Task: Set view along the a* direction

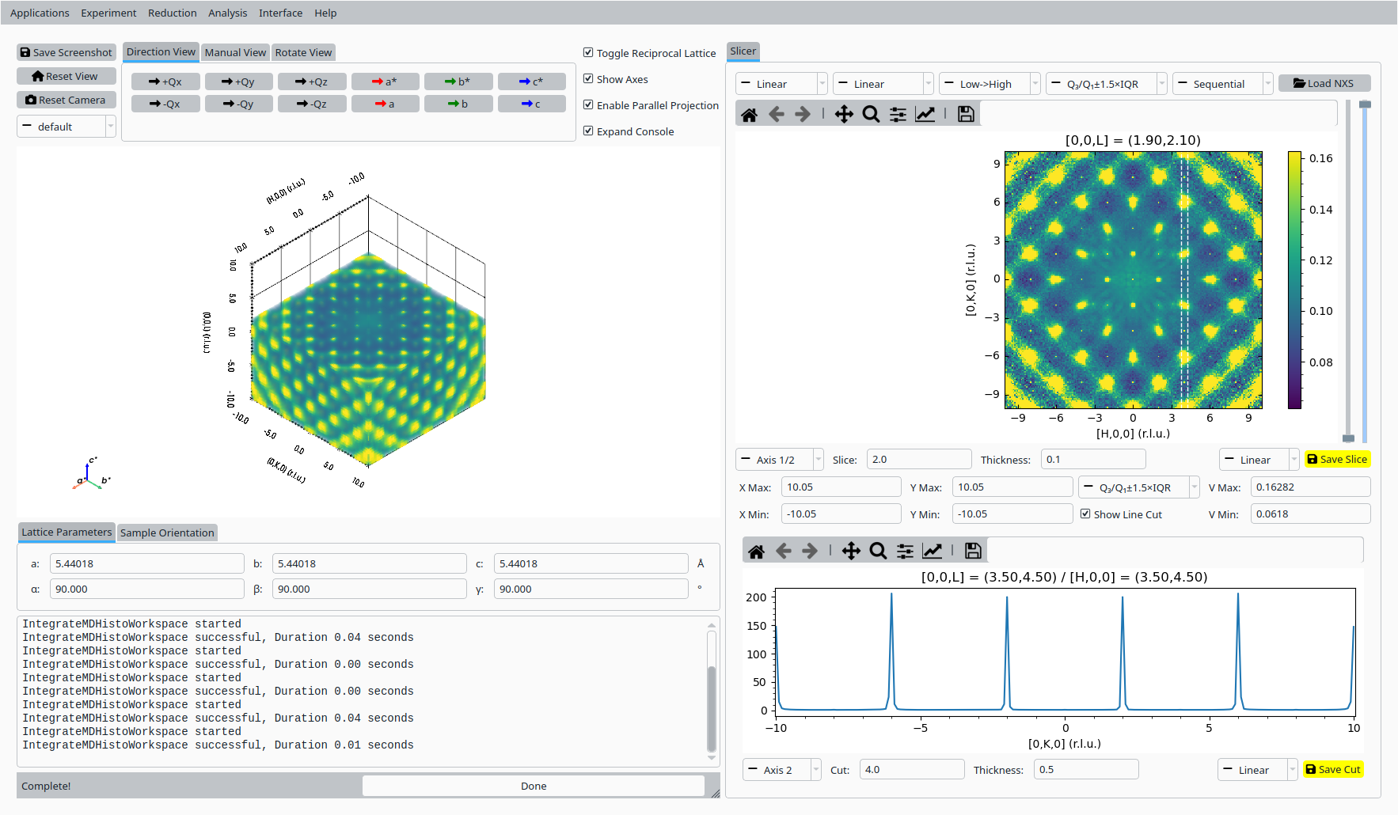Action: point(385,81)
